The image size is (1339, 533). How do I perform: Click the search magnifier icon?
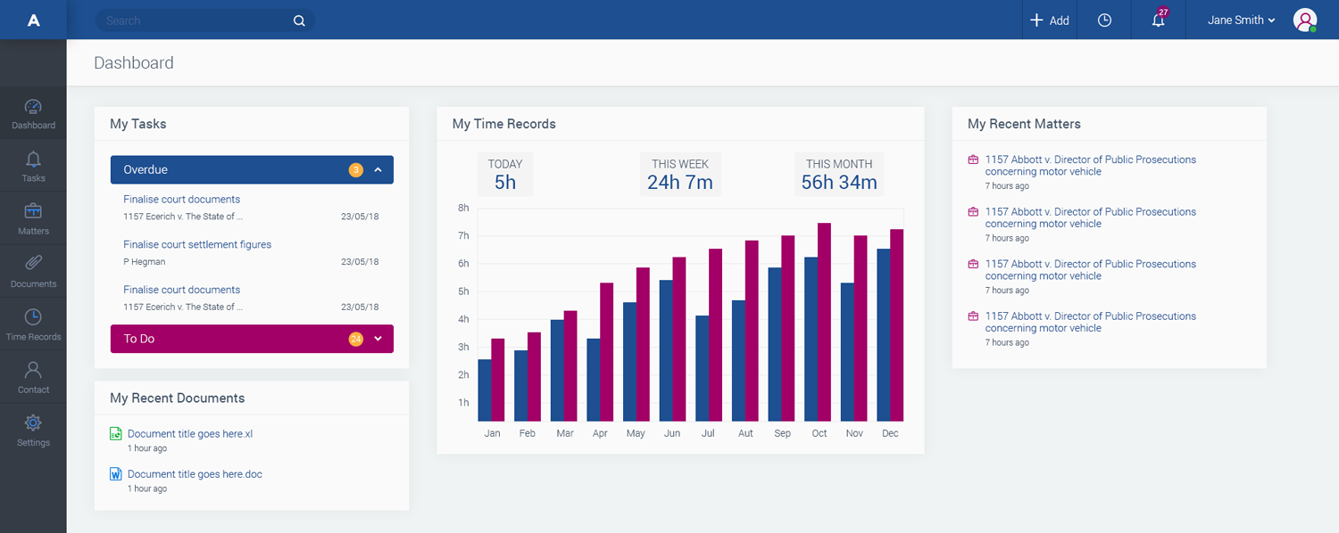(x=299, y=20)
